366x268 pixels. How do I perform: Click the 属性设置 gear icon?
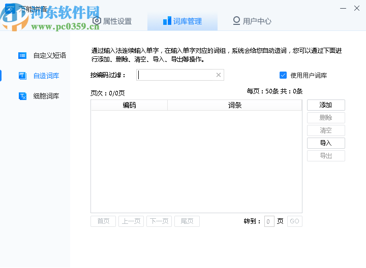click(97, 21)
